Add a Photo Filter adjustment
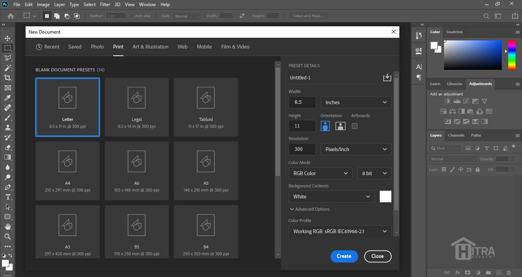 tap(471, 111)
